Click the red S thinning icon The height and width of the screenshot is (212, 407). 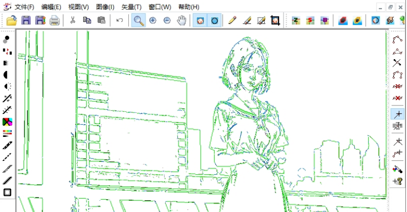click(310, 20)
